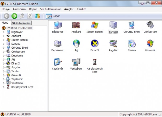Open the Karşılaştırmalı Test hourglass icon

(95, 62)
